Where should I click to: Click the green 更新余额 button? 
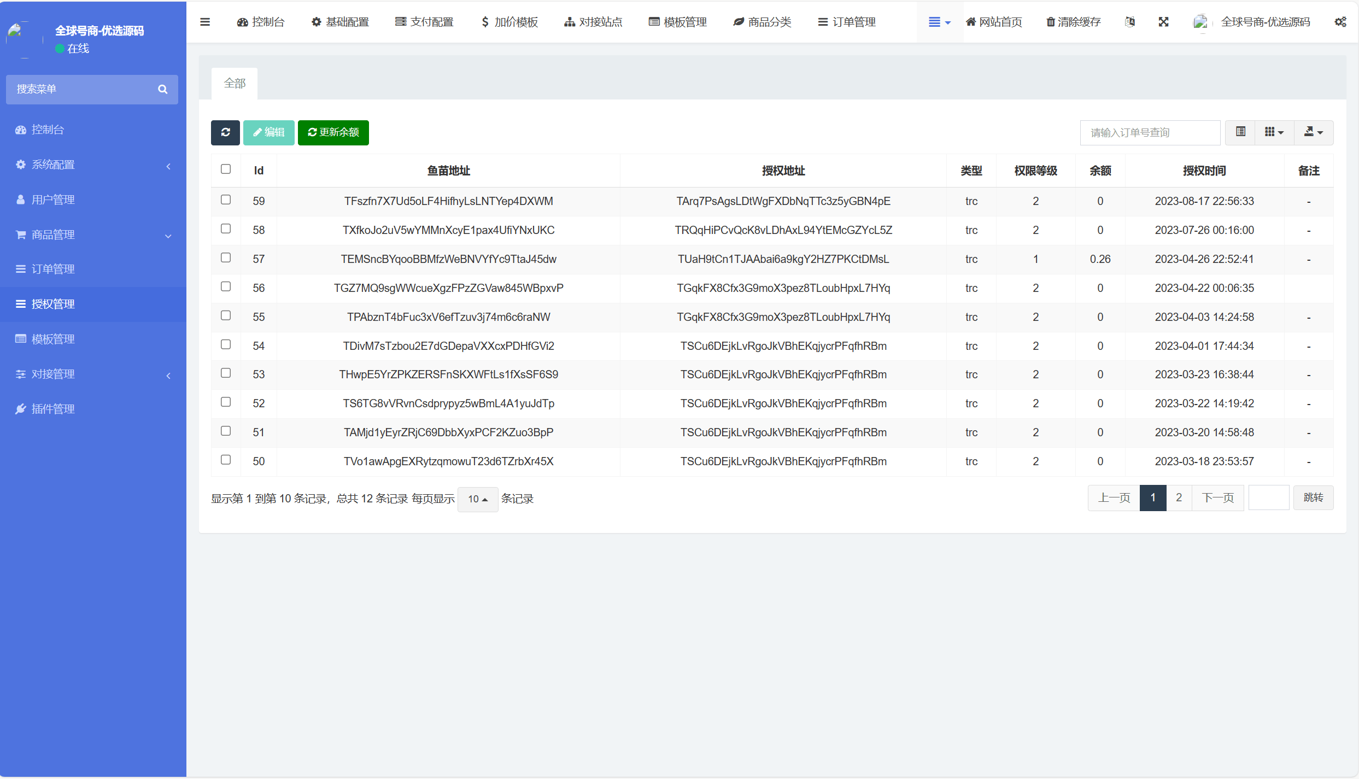point(333,132)
